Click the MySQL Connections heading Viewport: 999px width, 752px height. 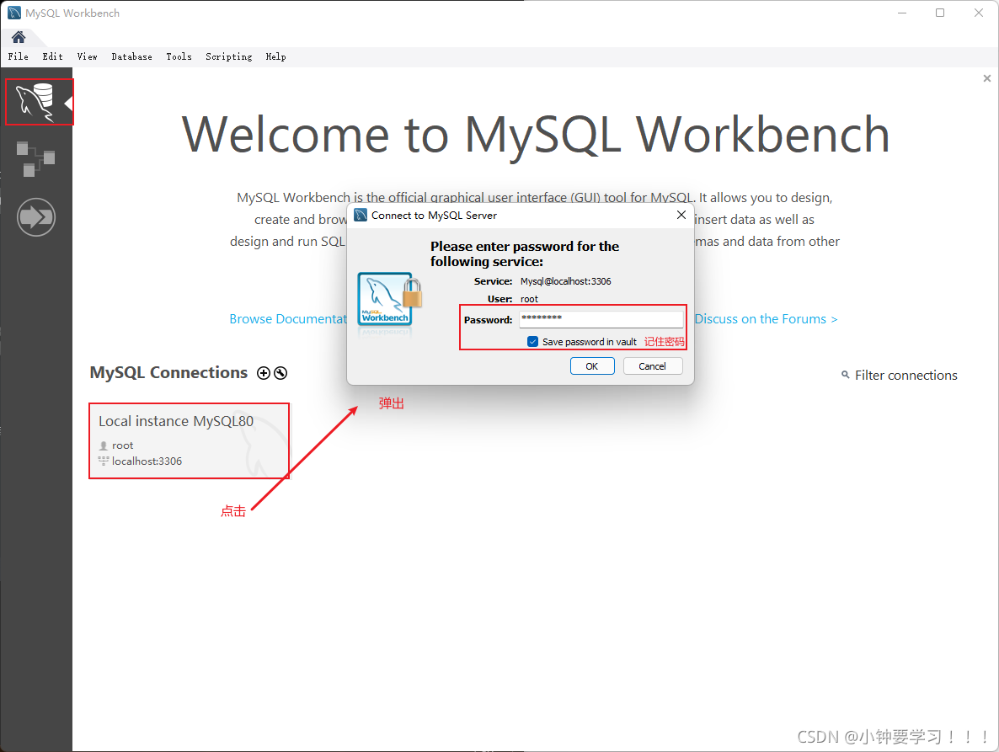point(168,372)
